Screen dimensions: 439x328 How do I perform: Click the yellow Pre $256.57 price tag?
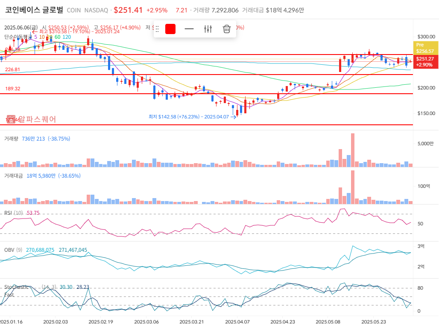pos(426,48)
